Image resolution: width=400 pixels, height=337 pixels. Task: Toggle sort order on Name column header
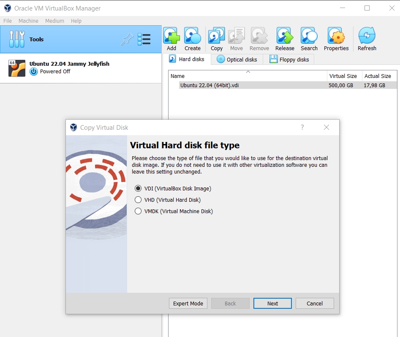pyautogui.click(x=248, y=76)
